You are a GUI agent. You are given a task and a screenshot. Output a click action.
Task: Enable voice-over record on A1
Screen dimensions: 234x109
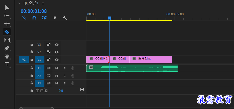pyautogui.click(x=73, y=68)
